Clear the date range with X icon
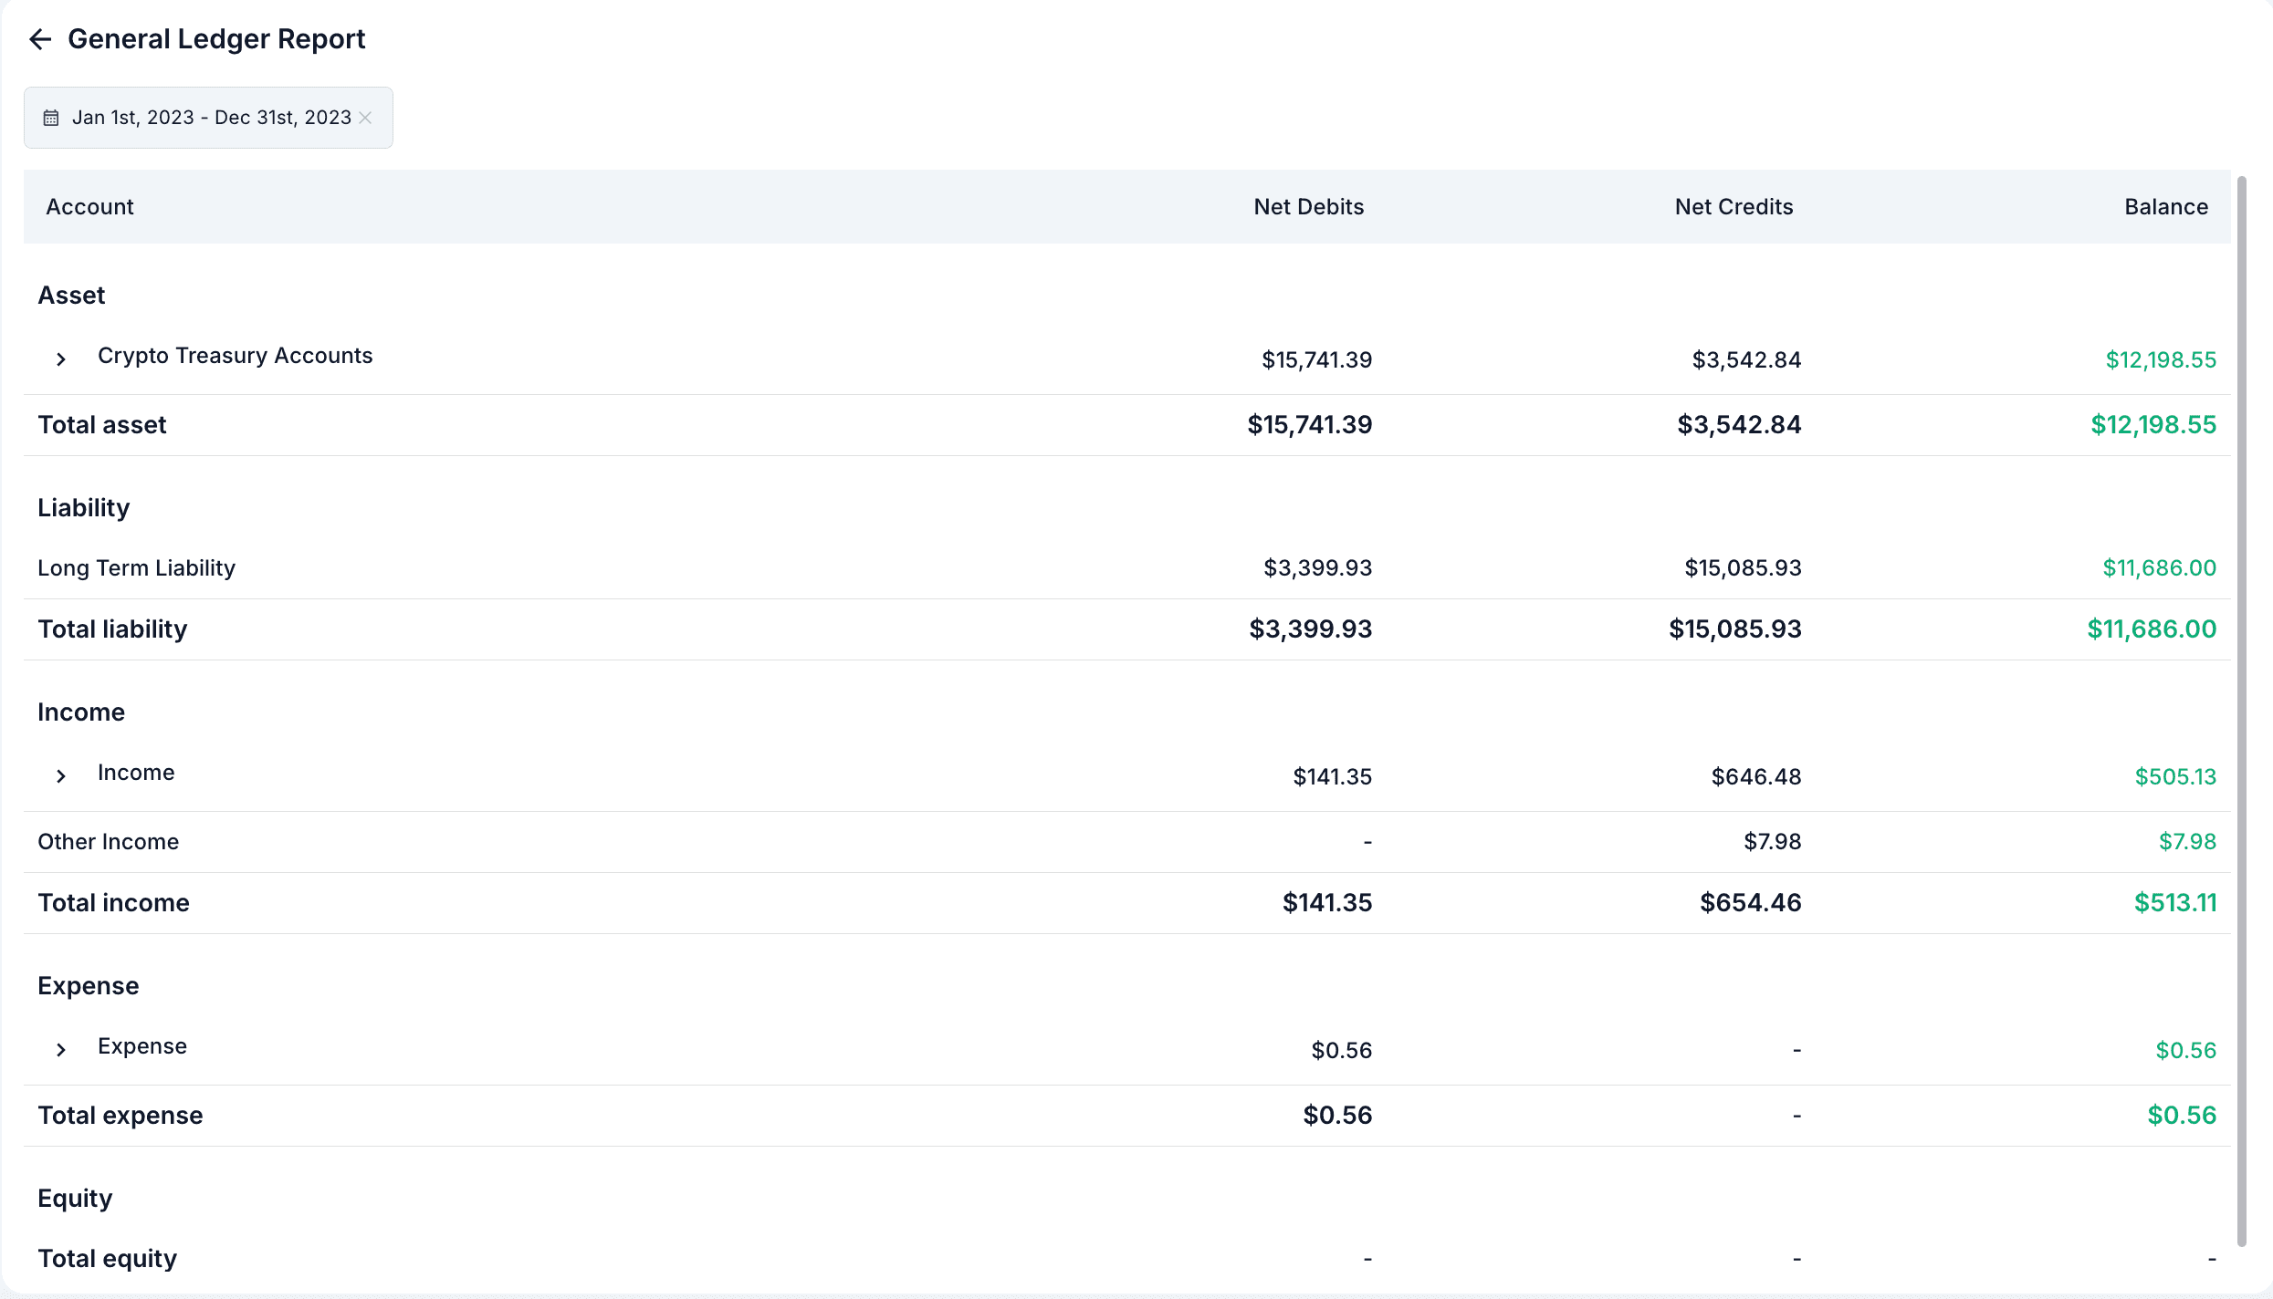This screenshot has width=2273, height=1299. pos(365,118)
